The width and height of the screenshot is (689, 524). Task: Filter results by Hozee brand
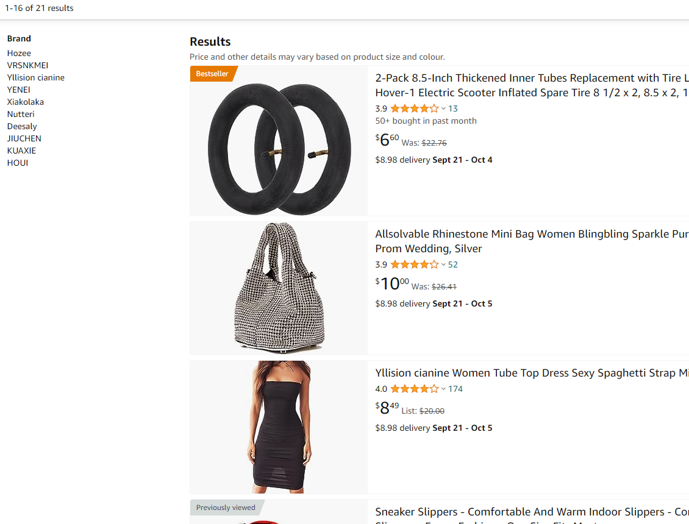tap(19, 53)
